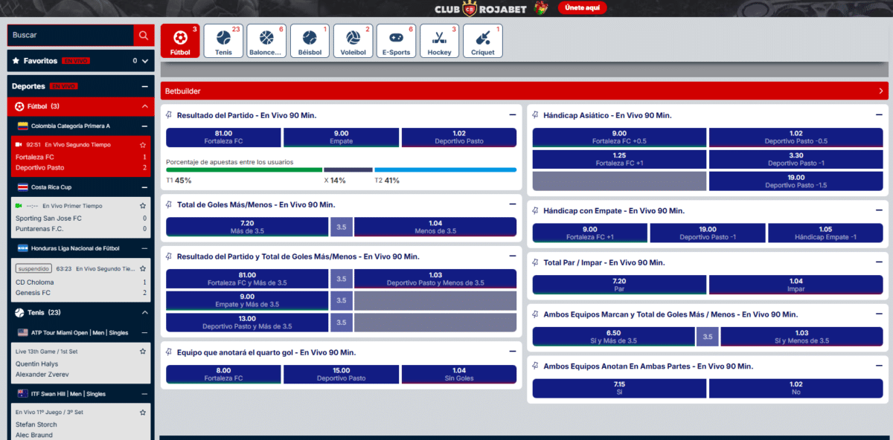
Task: Pin Equipo que anotará el cuarto gol market
Action: (170, 352)
